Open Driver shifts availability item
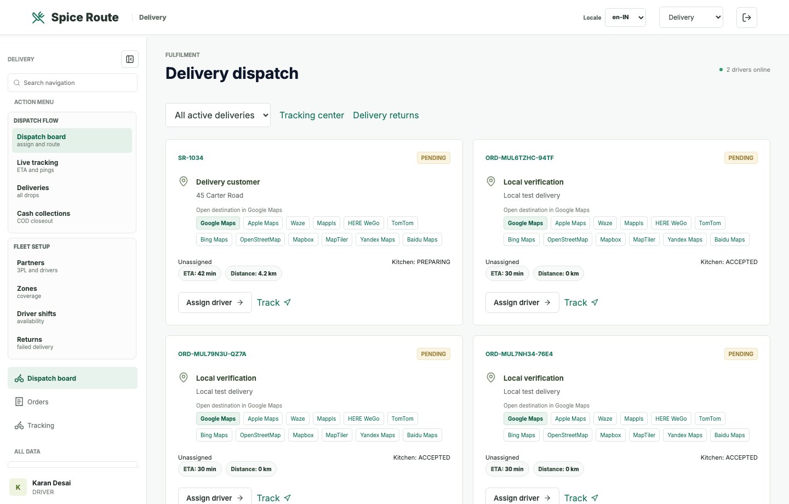789x504 pixels. point(72,317)
